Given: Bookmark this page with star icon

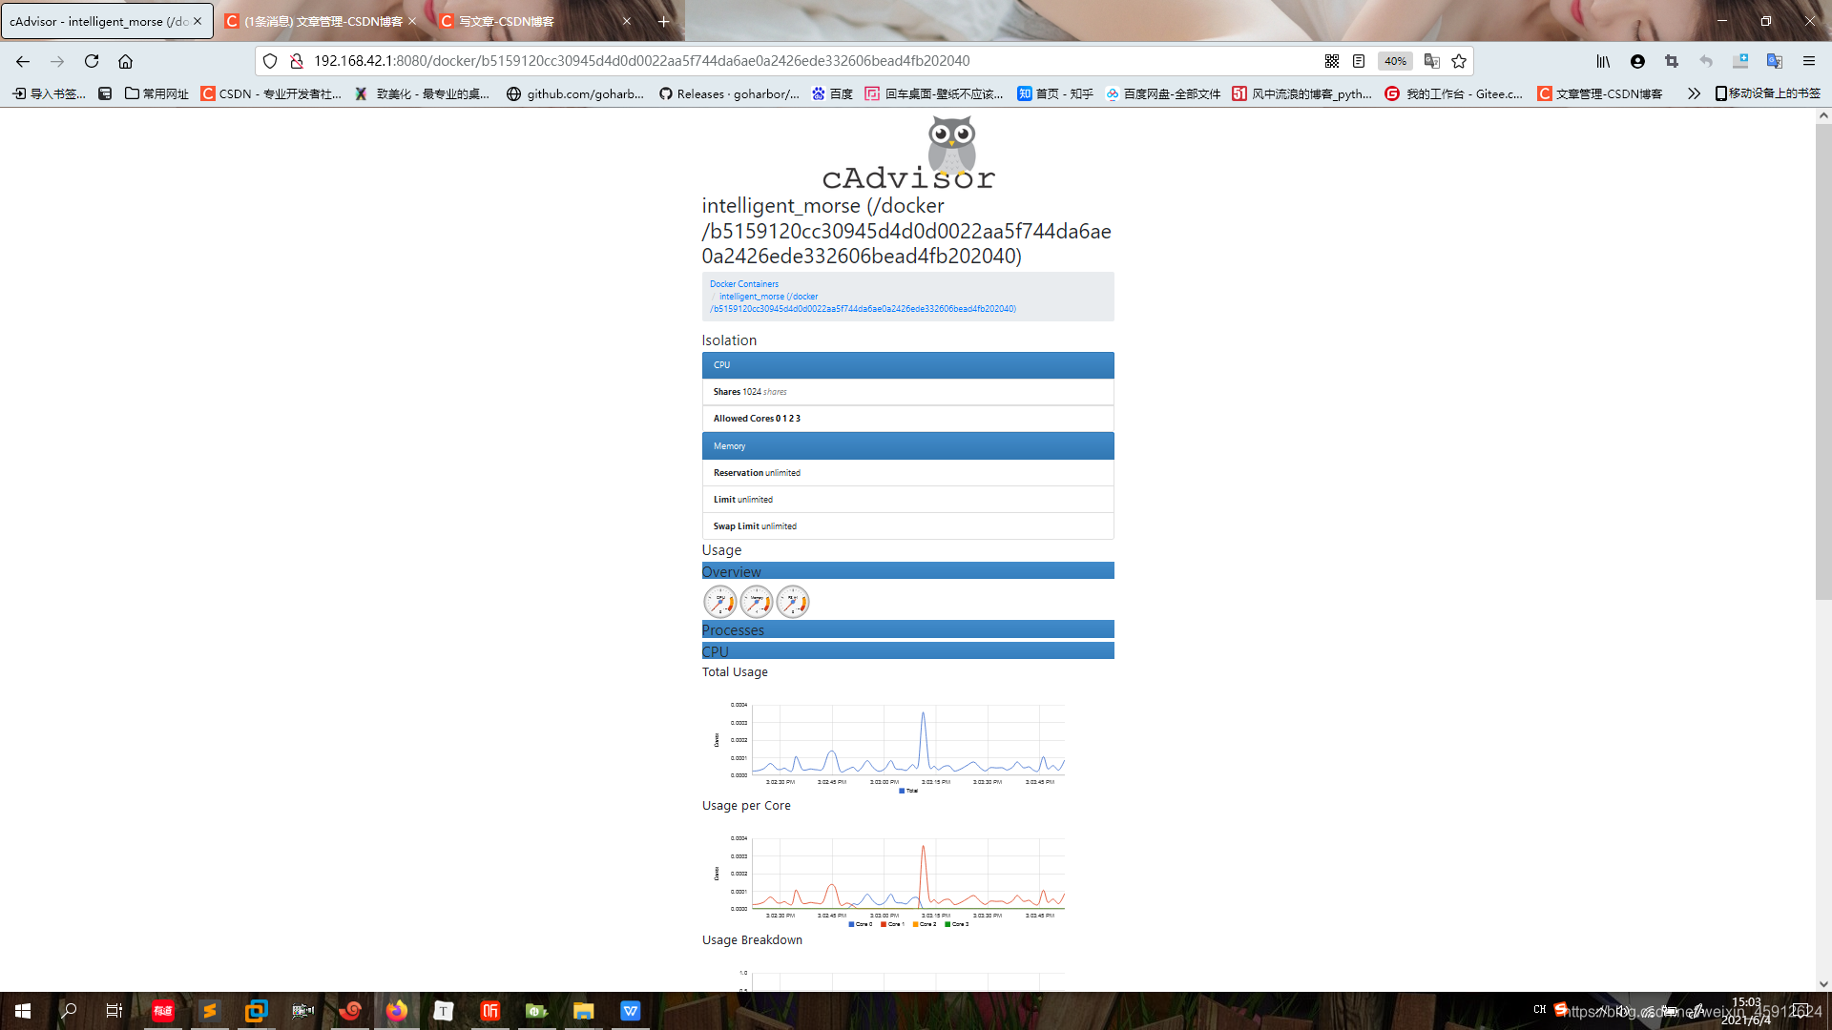Looking at the screenshot, I should pyautogui.click(x=1459, y=61).
